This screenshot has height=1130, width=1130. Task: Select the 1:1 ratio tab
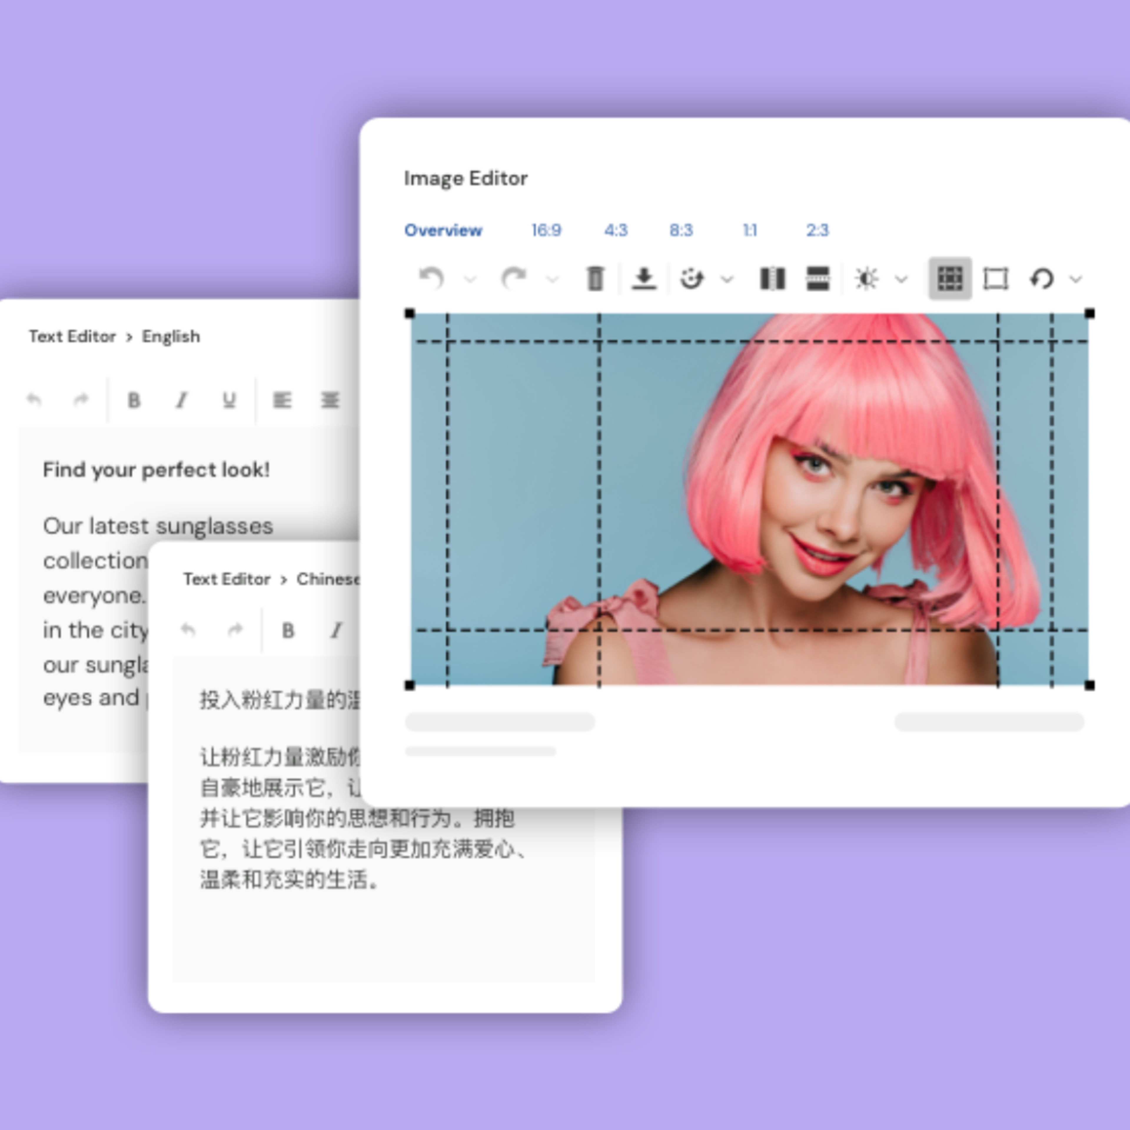click(x=749, y=230)
